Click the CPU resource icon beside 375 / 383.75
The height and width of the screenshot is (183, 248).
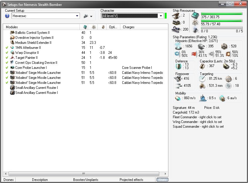click(195, 16)
